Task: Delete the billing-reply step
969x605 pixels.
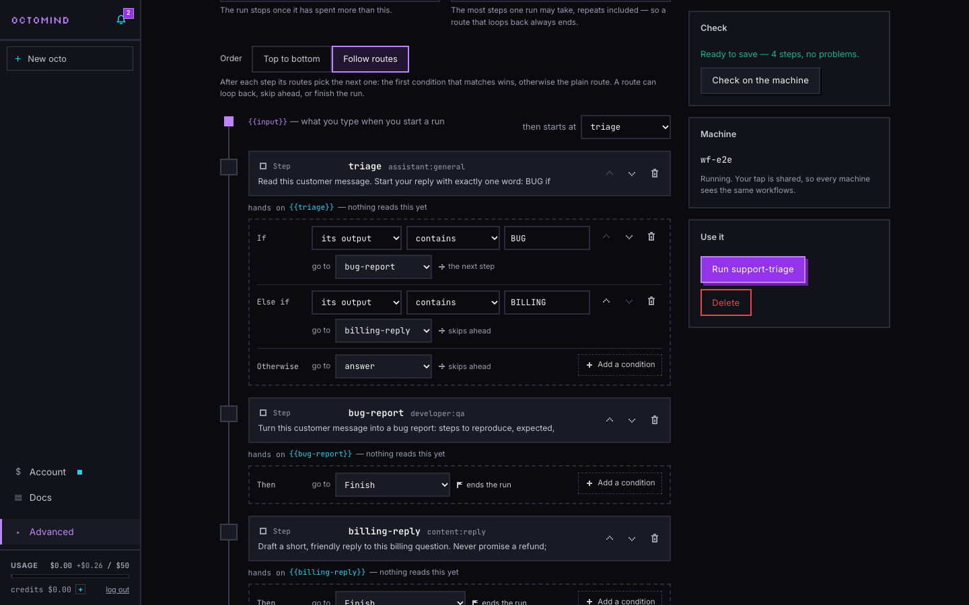Action: (655, 538)
